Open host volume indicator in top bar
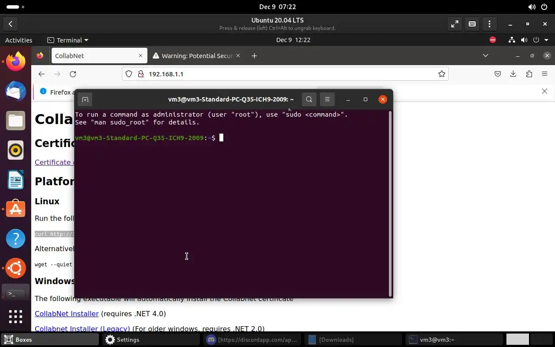Viewport: 555px width, 347px height. click(532, 7)
